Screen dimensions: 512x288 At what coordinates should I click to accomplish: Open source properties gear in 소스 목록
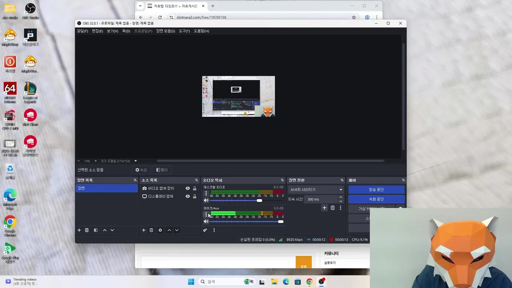[x=160, y=230]
